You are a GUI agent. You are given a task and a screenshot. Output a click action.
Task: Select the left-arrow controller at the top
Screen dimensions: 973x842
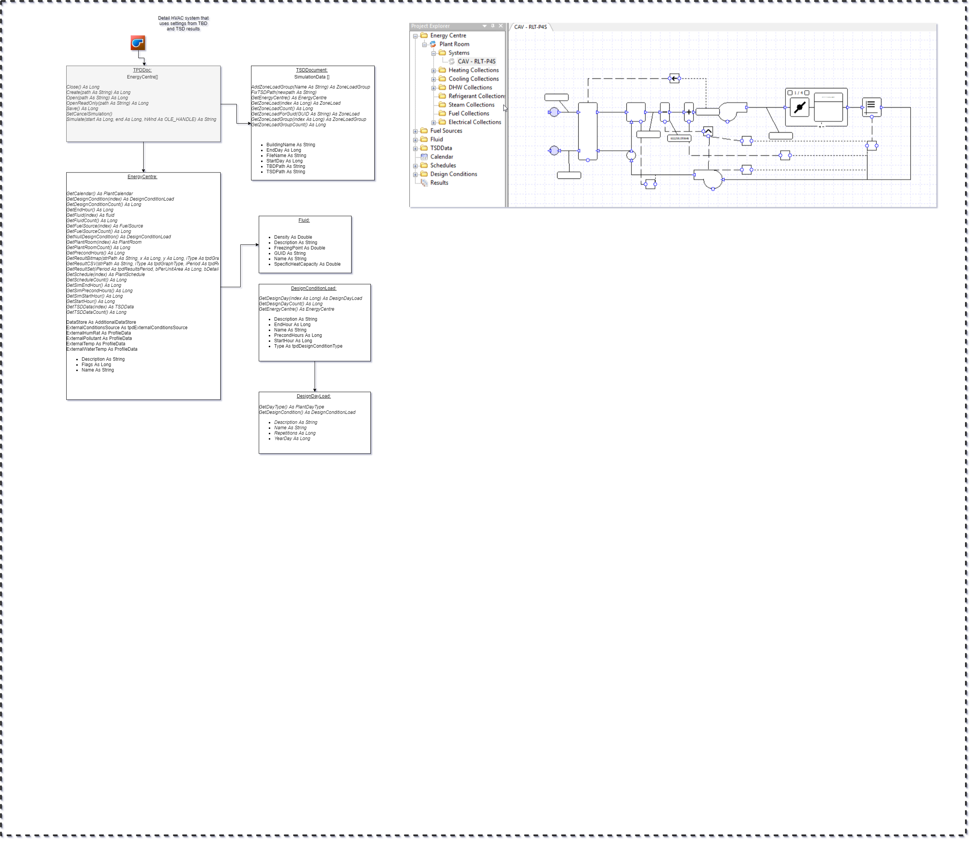tap(675, 79)
